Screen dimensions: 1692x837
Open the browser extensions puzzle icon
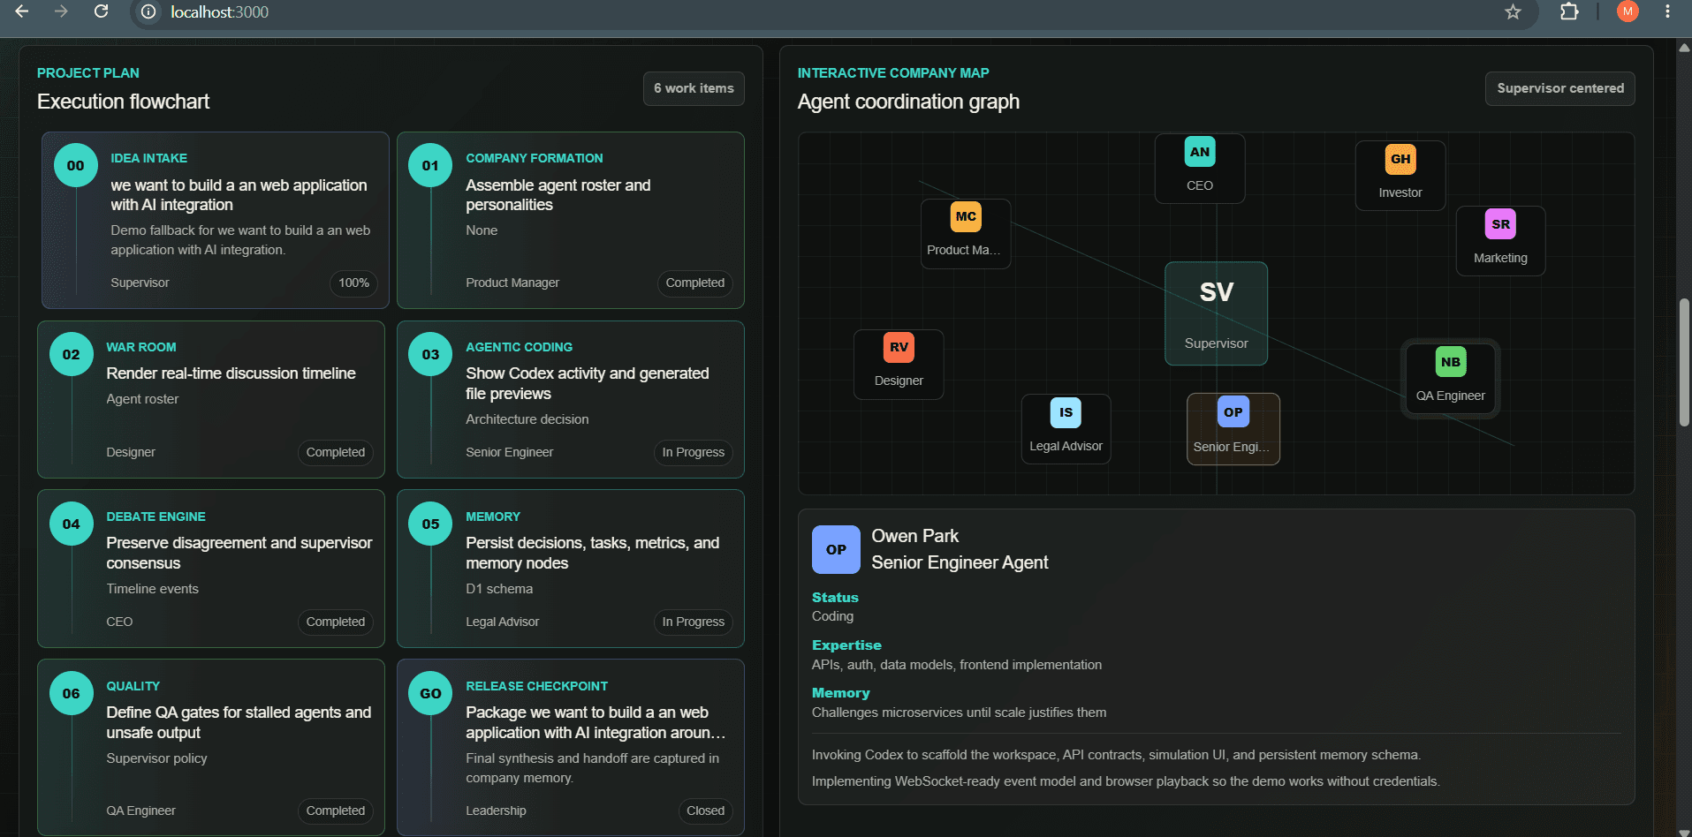(x=1569, y=11)
